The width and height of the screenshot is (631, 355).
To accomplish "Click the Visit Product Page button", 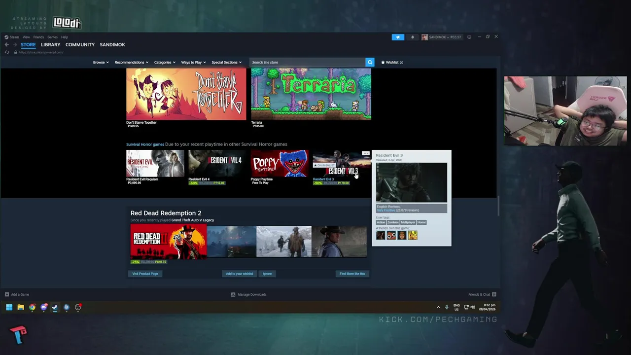I will pos(145,274).
